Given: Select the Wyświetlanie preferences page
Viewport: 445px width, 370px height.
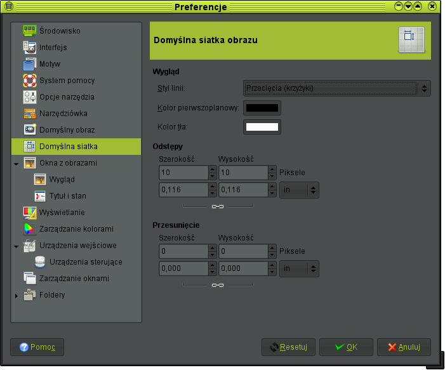Looking at the screenshot, I should 62,212.
